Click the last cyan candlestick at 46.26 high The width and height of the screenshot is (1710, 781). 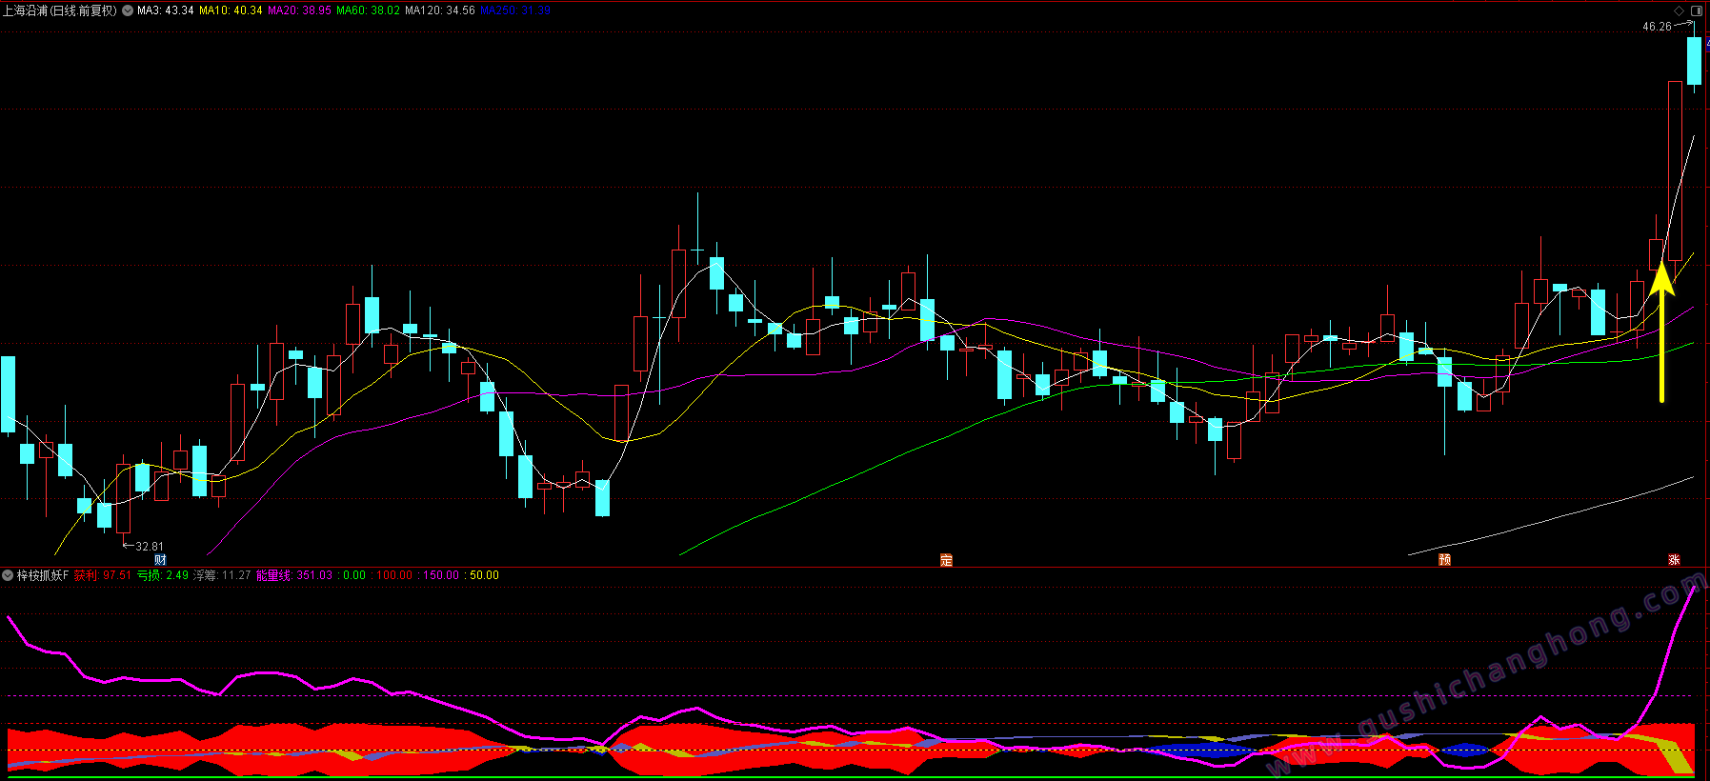tap(1694, 61)
